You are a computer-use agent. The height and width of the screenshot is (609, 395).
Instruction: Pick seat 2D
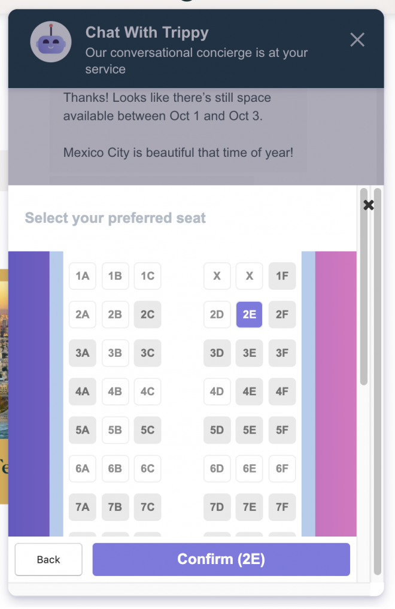click(x=217, y=314)
